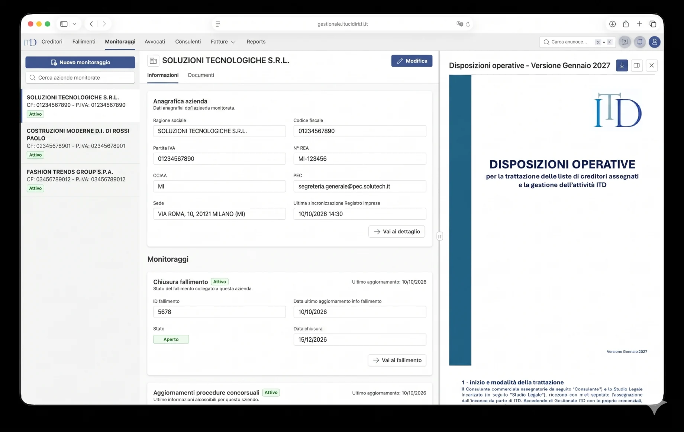Click the N° REA field MI-123456
The height and width of the screenshot is (432, 684).
pos(360,159)
